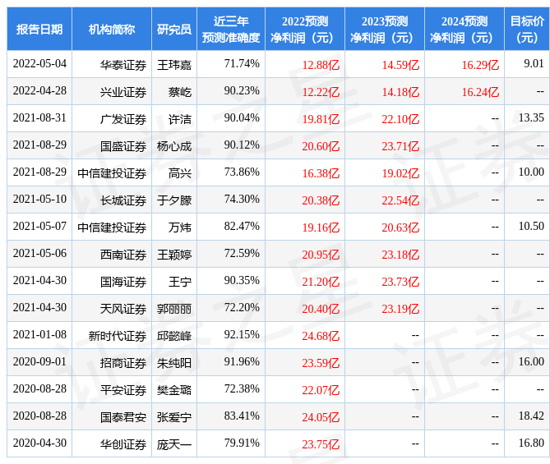This screenshot has width=550, height=464.
Task: Click researcher name 庞天一
Action: tap(174, 444)
